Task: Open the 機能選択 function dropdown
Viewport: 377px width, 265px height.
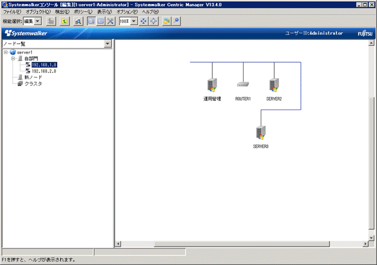Action: click(38, 22)
